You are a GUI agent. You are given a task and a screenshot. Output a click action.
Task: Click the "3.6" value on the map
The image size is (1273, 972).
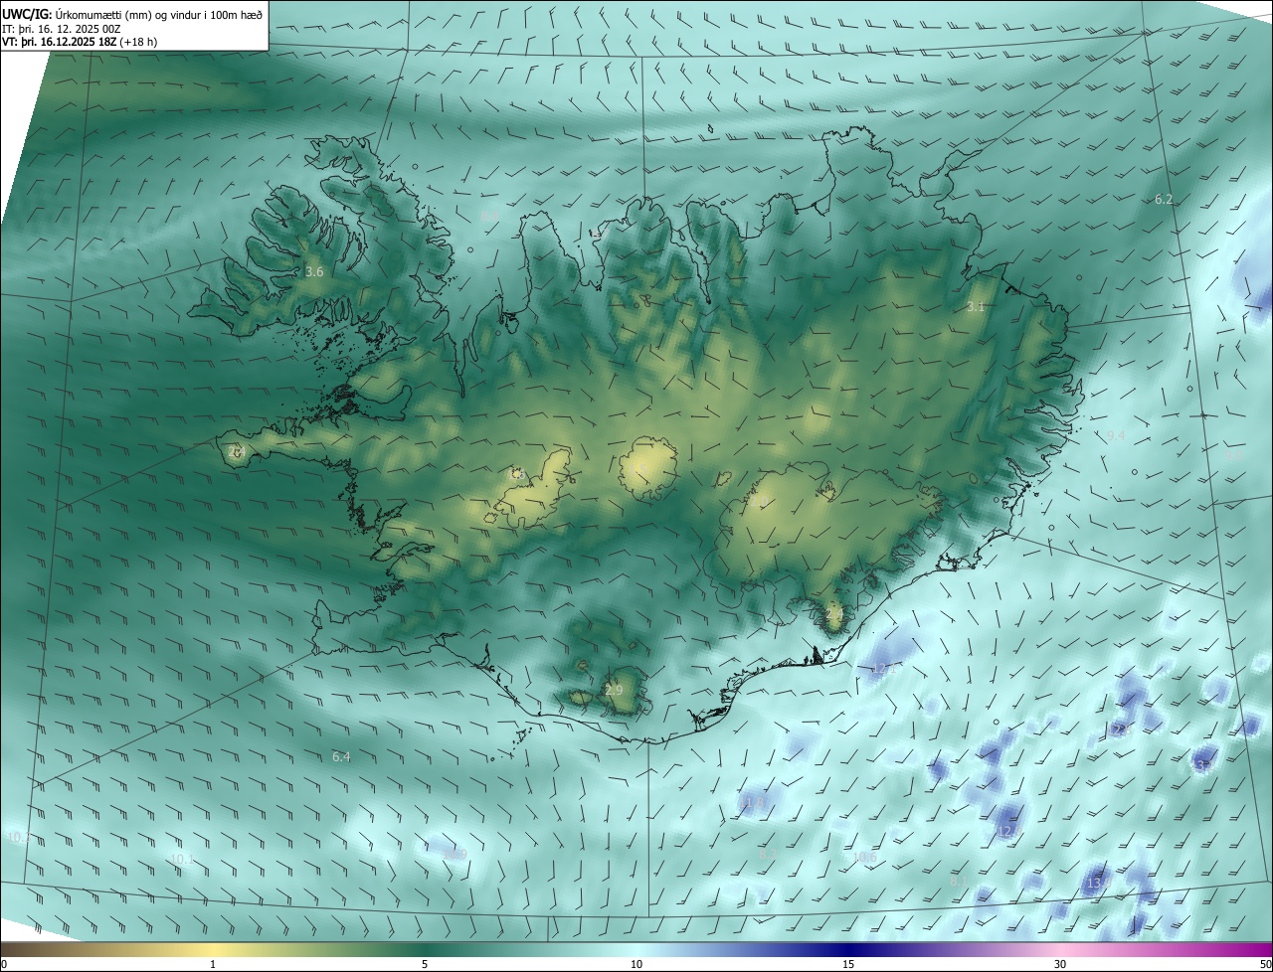[x=314, y=271]
